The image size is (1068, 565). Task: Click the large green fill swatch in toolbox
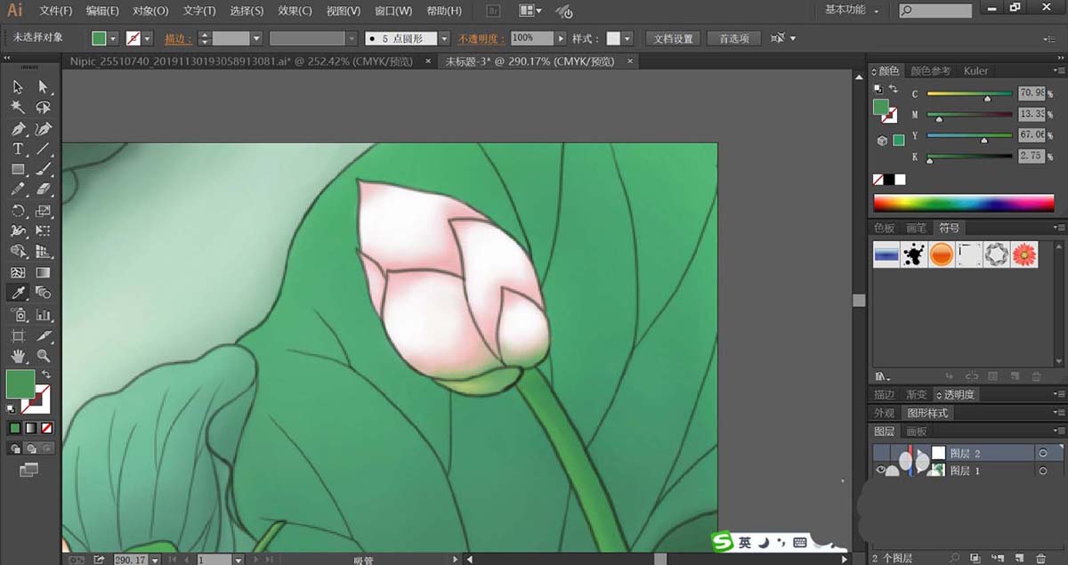[x=20, y=384]
